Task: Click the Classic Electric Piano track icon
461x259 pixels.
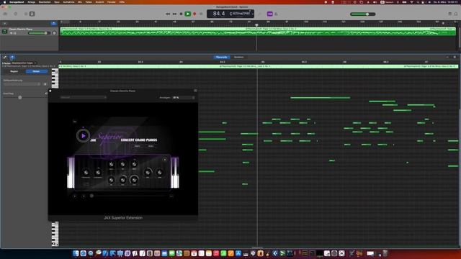Action: point(4,32)
